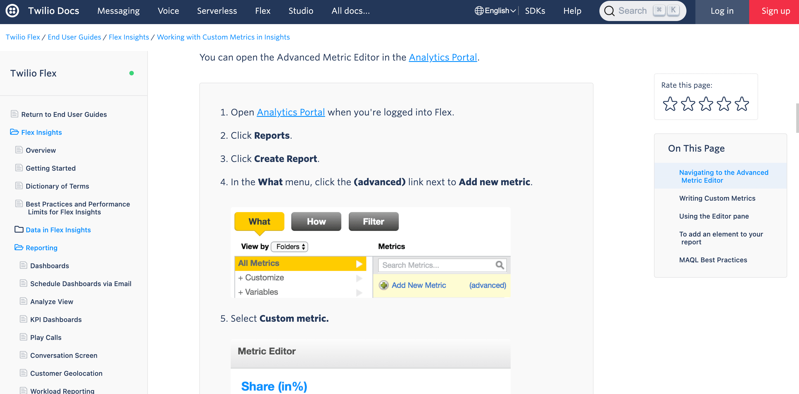Click the Flex Insights breadcrumb
The image size is (799, 394).
129,37
